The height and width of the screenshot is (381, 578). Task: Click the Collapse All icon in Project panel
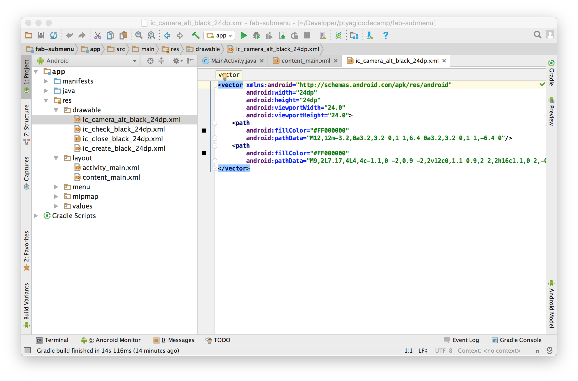(x=161, y=61)
